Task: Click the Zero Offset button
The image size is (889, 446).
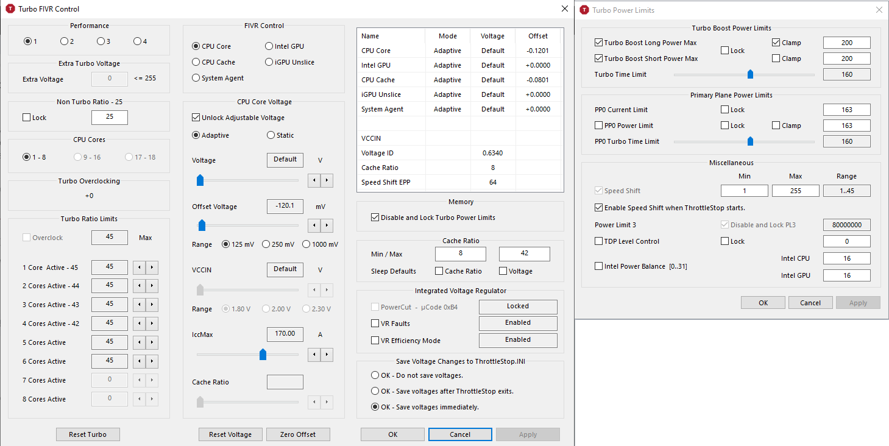Action: pyautogui.click(x=298, y=434)
